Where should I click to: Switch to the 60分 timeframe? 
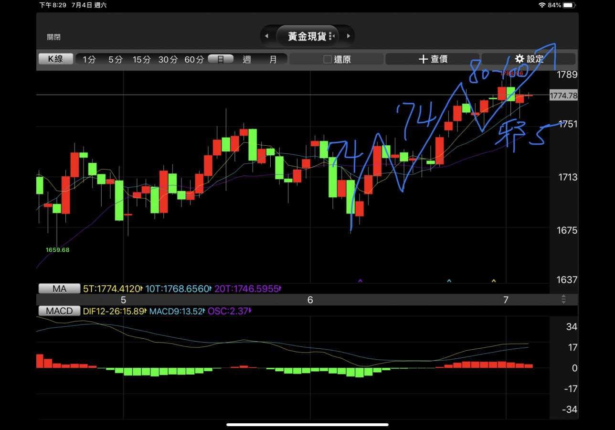194,59
